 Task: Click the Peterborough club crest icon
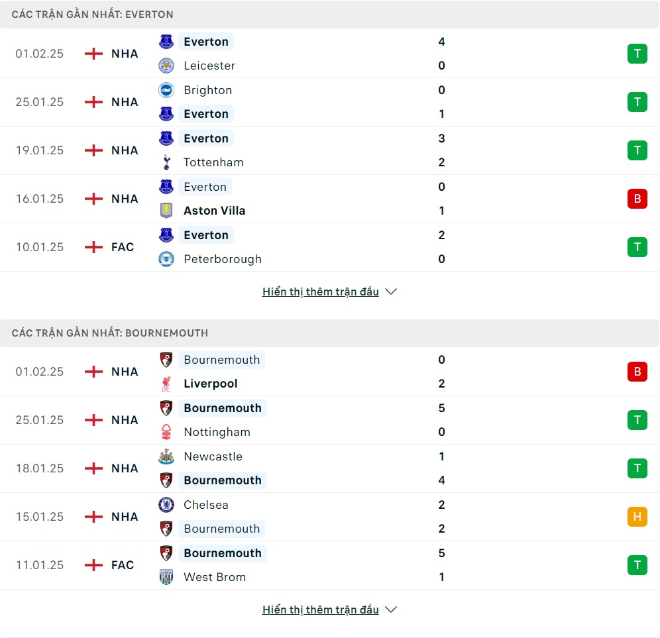click(x=166, y=259)
